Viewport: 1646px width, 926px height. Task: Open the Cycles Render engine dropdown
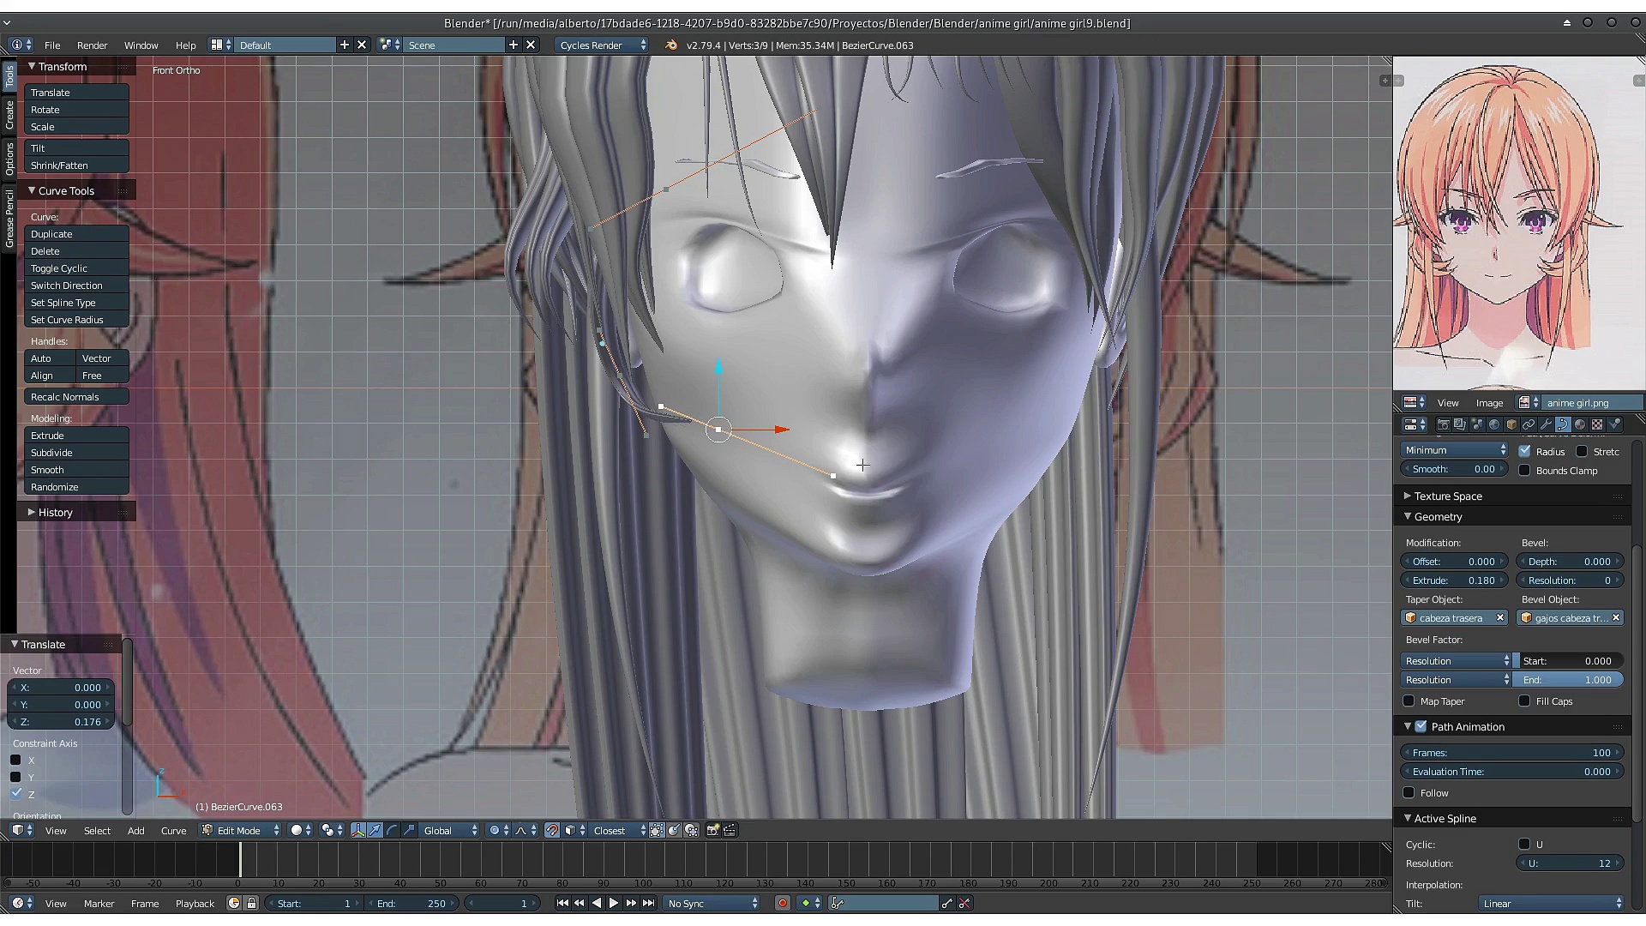pos(602,45)
